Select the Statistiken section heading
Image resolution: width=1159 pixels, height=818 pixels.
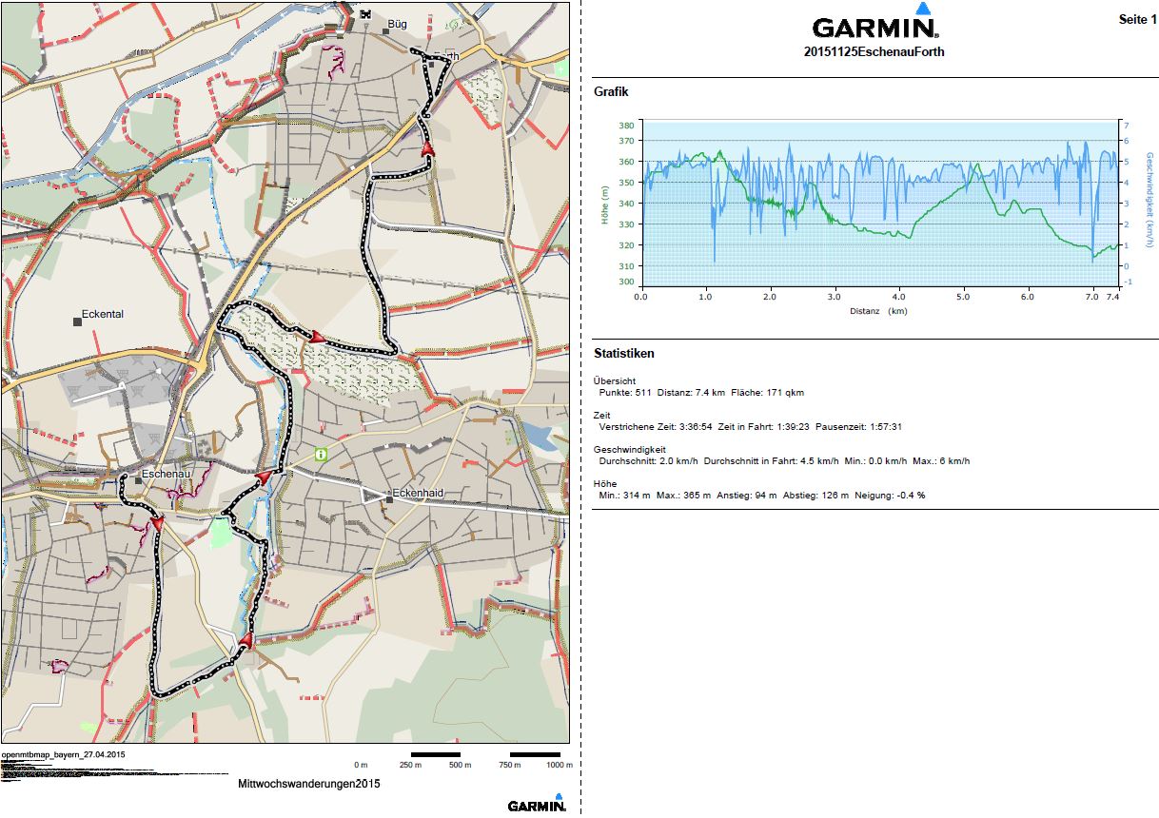[623, 354]
